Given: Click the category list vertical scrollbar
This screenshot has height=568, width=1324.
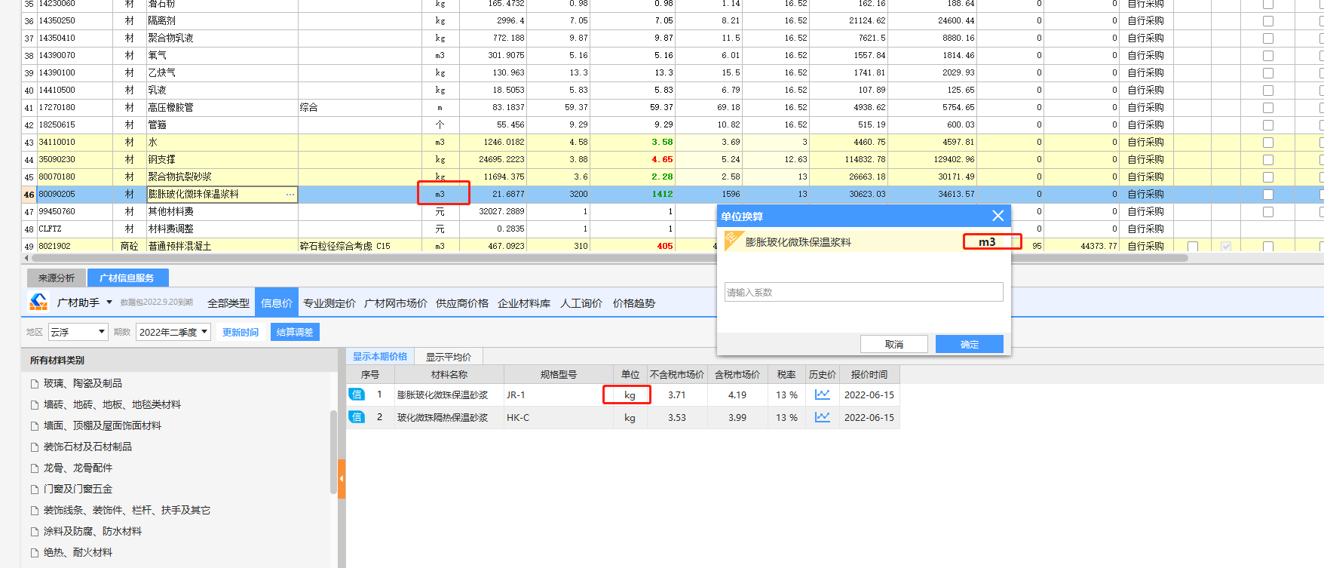Looking at the screenshot, I should coord(333,451).
